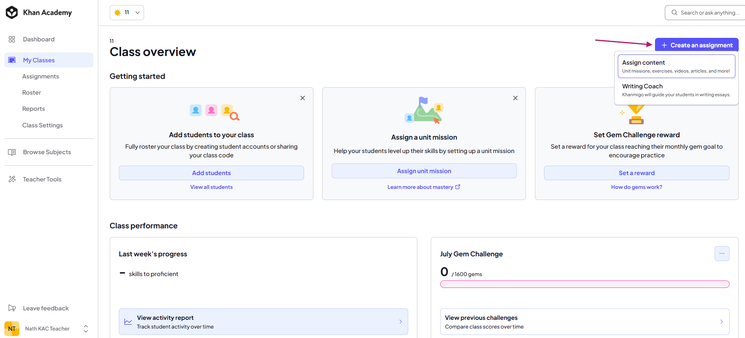Click the search magnifier icon
Viewport: 745px width, 338px height.
coord(674,13)
